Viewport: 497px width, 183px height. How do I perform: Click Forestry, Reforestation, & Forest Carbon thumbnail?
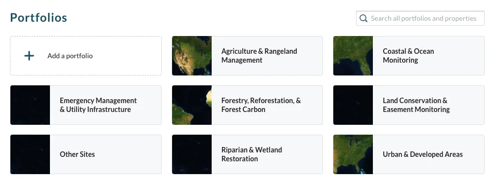pos(192,105)
